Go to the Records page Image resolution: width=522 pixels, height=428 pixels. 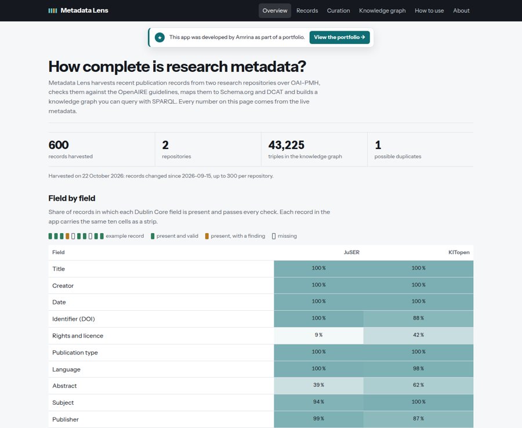coord(307,10)
